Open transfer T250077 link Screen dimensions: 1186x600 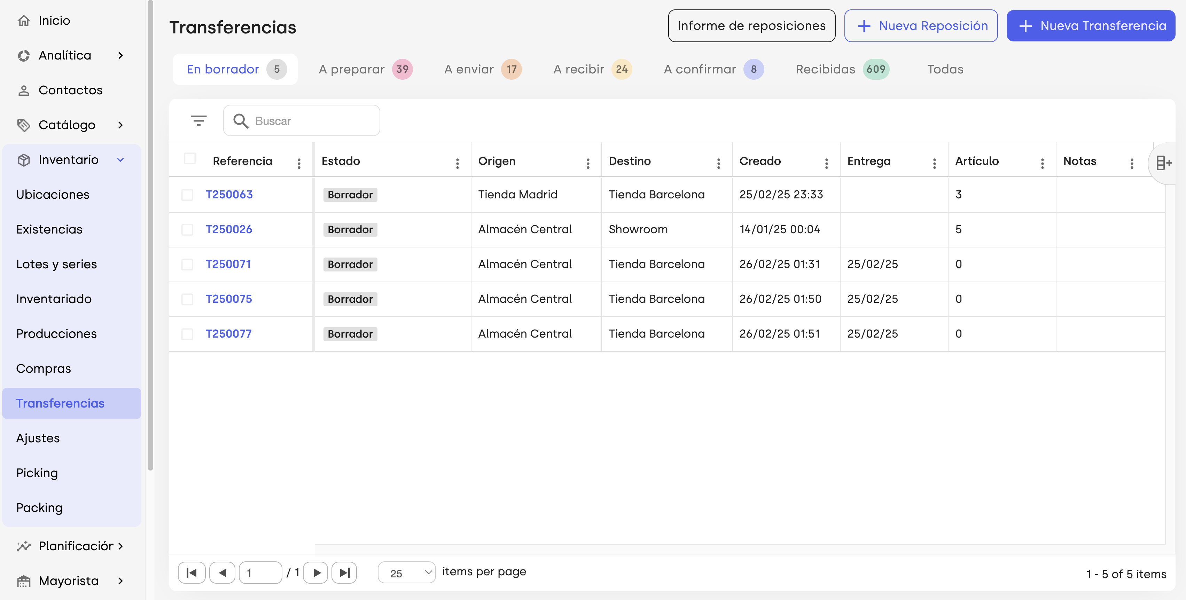228,334
